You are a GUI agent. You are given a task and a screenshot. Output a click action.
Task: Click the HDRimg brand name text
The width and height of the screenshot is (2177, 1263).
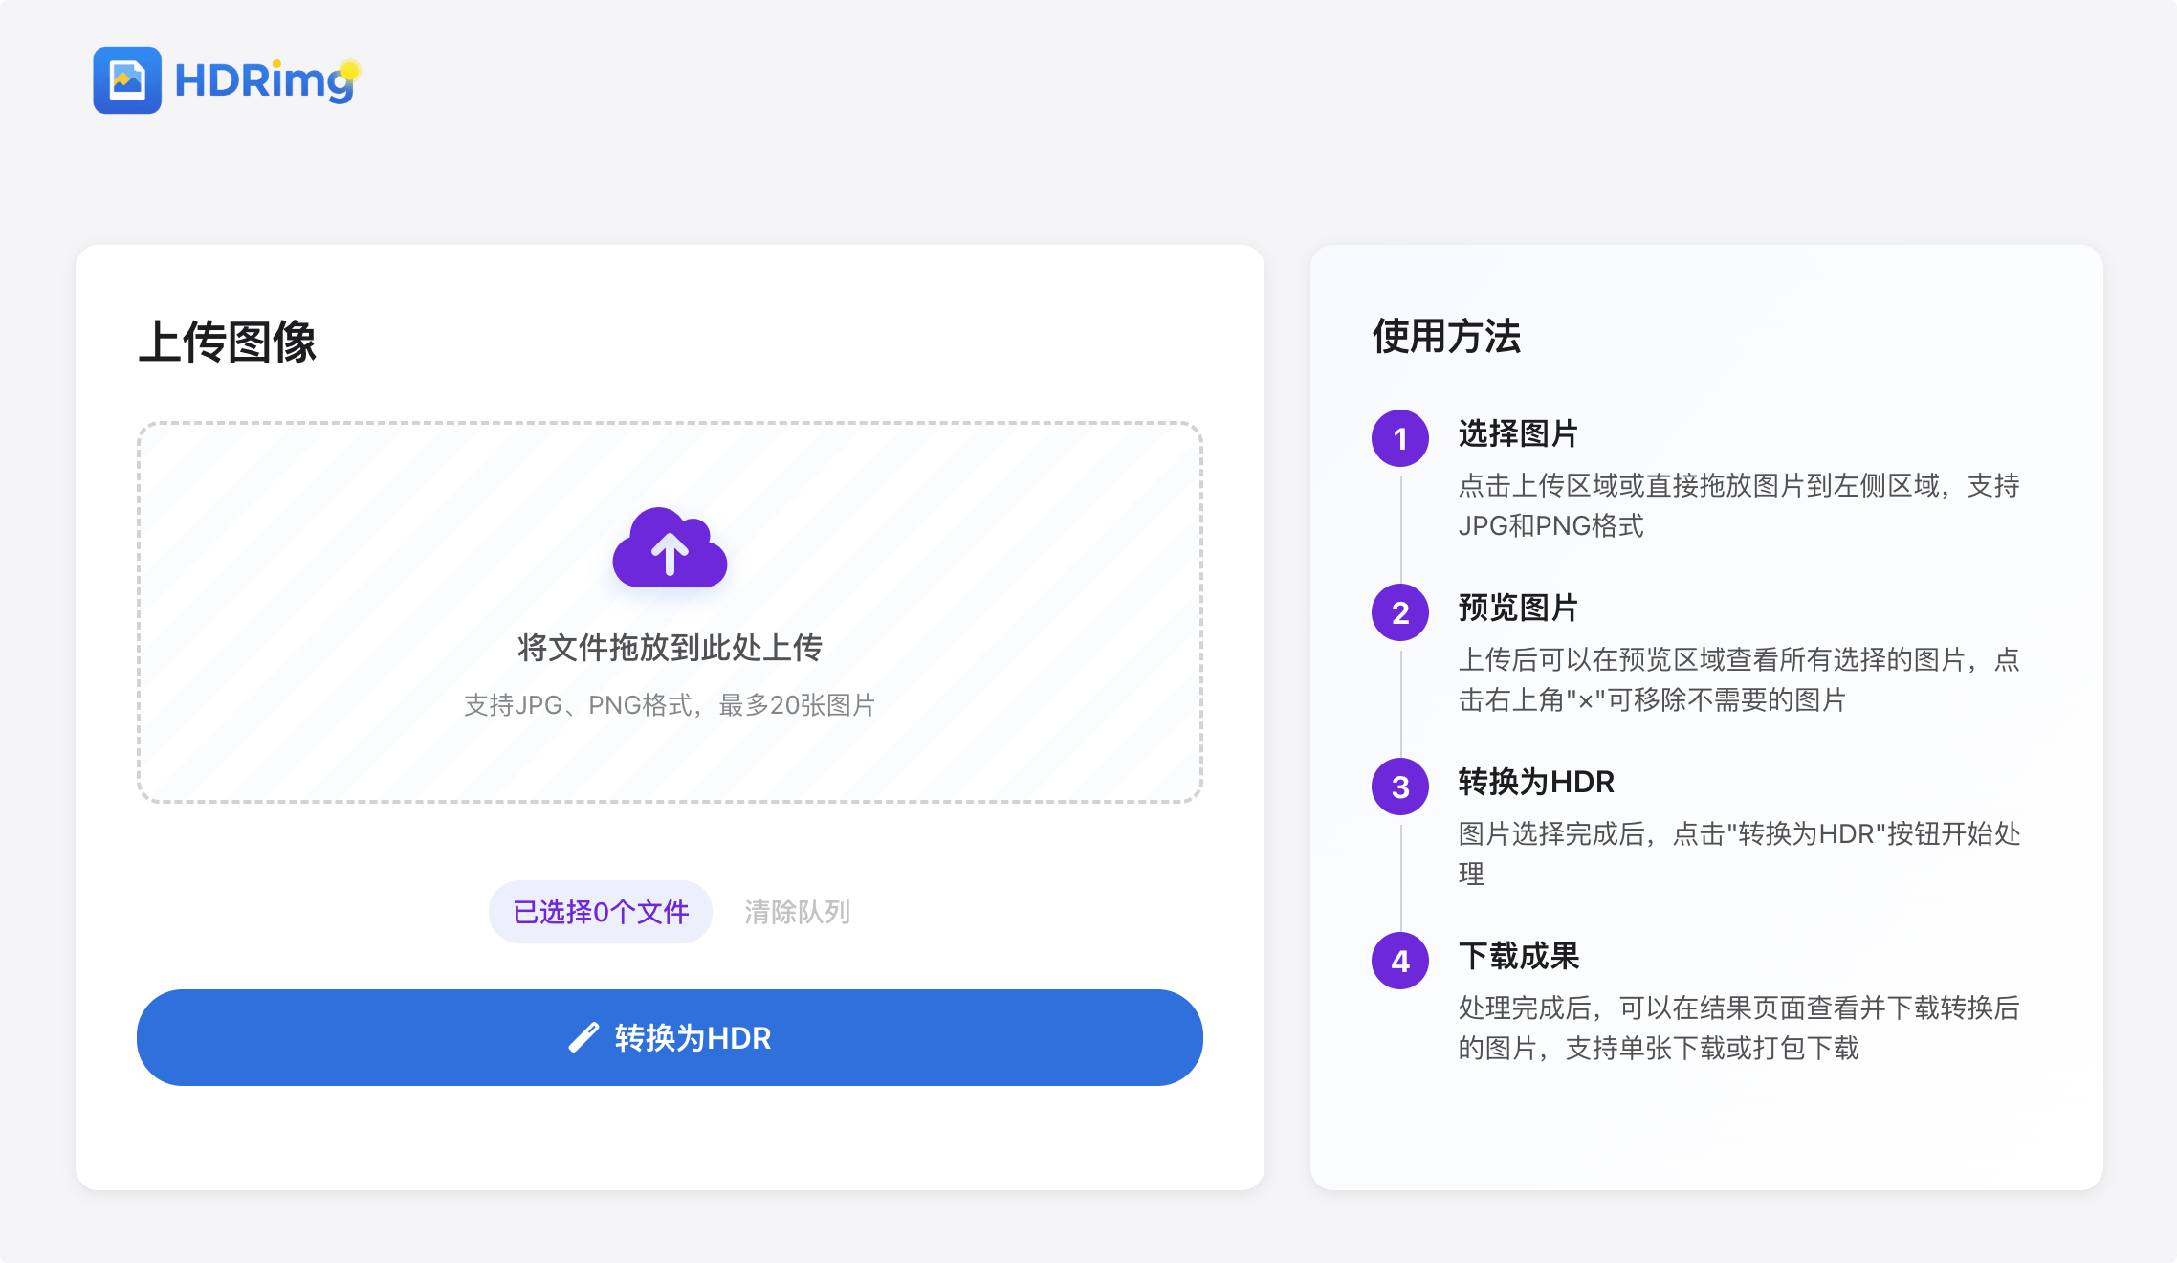coord(265,81)
